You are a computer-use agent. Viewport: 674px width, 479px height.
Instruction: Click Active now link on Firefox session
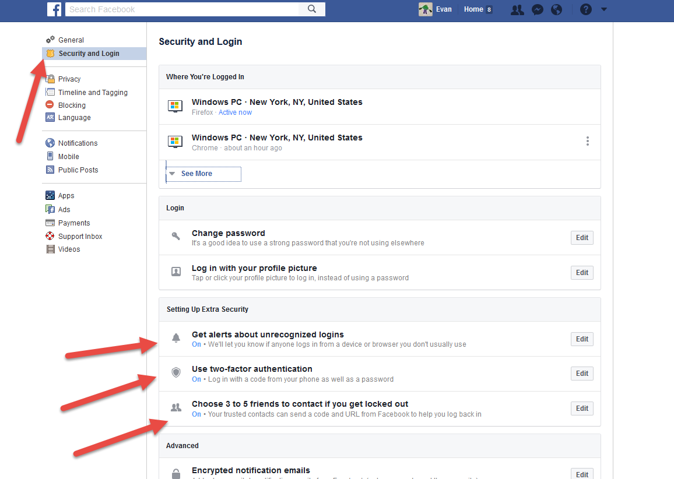coord(235,112)
